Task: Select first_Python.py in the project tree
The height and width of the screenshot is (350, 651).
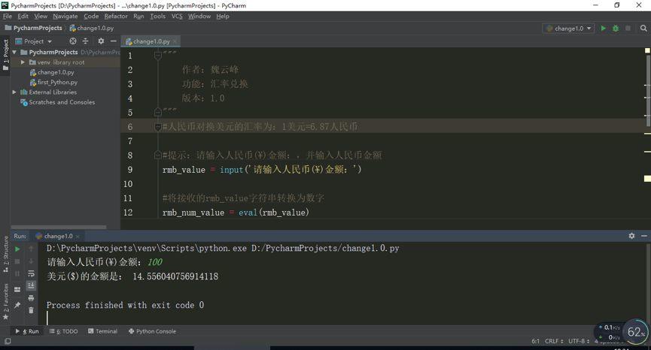Action: [57, 82]
